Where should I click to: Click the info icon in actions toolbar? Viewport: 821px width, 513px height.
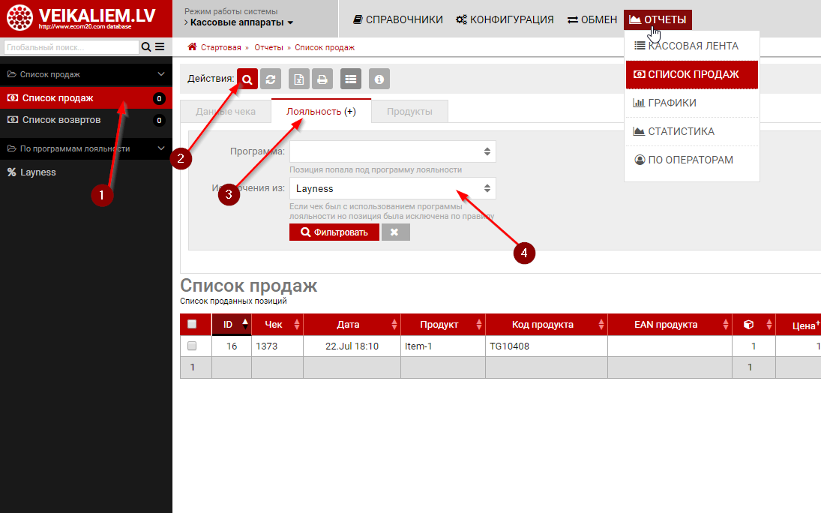coord(379,79)
